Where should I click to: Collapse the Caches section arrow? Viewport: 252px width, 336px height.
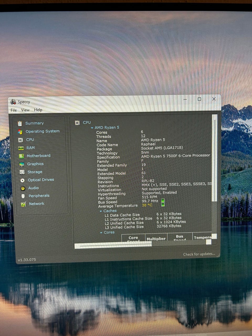tap(101, 211)
